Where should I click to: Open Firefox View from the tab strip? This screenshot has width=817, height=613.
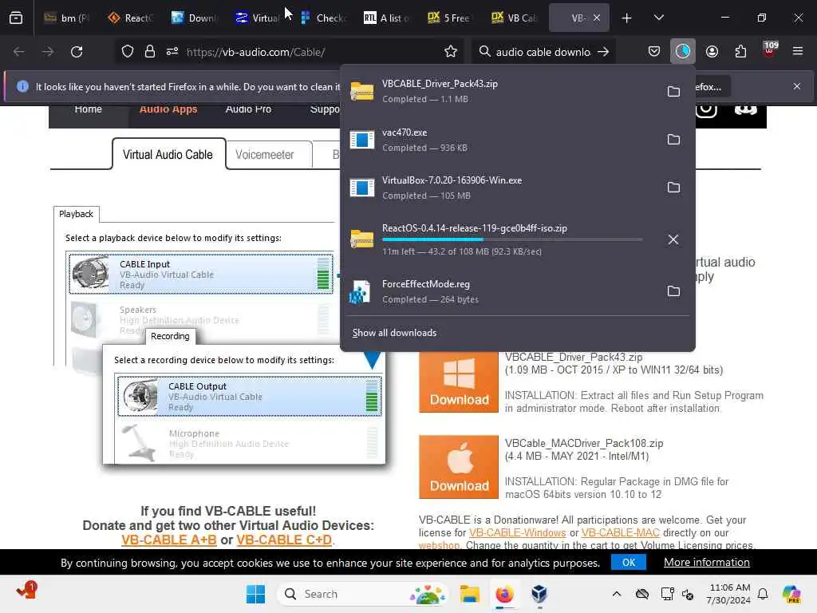tap(16, 18)
